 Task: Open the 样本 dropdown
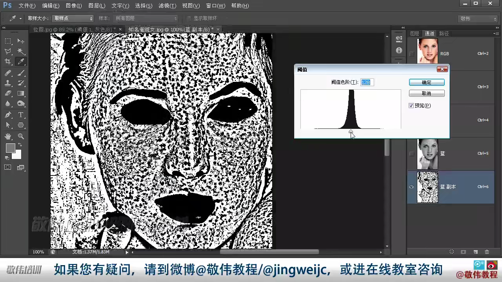point(146,18)
